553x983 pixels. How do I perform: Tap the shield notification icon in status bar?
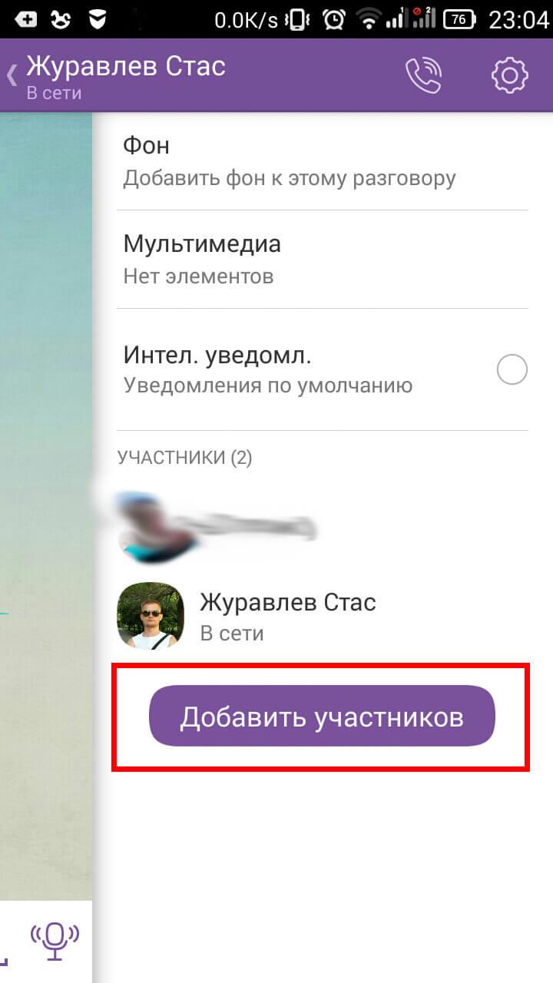98,20
